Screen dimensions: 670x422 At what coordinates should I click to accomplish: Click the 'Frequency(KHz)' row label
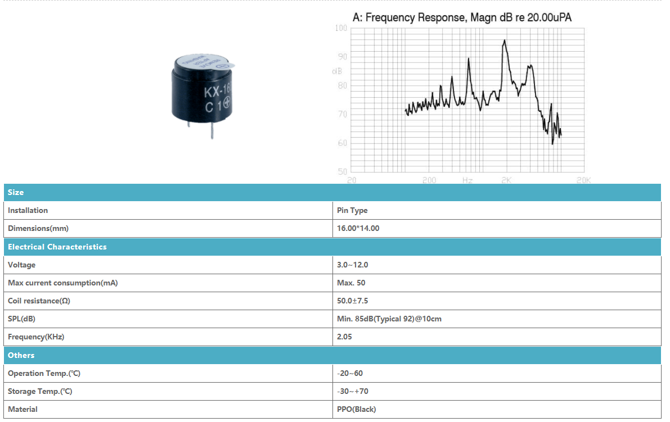[x=36, y=337]
